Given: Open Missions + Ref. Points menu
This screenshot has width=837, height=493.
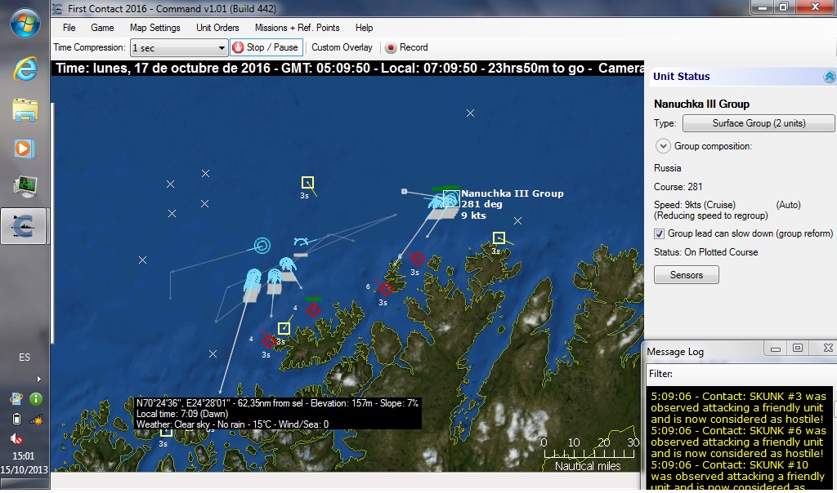Looking at the screenshot, I should (x=297, y=28).
